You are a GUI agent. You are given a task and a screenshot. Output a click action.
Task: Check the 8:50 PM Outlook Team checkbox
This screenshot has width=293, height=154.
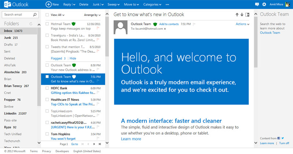click(47, 65)
